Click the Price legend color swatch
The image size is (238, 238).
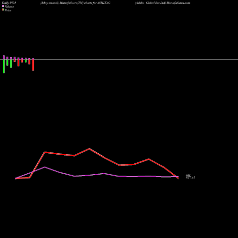click(3, 10)
